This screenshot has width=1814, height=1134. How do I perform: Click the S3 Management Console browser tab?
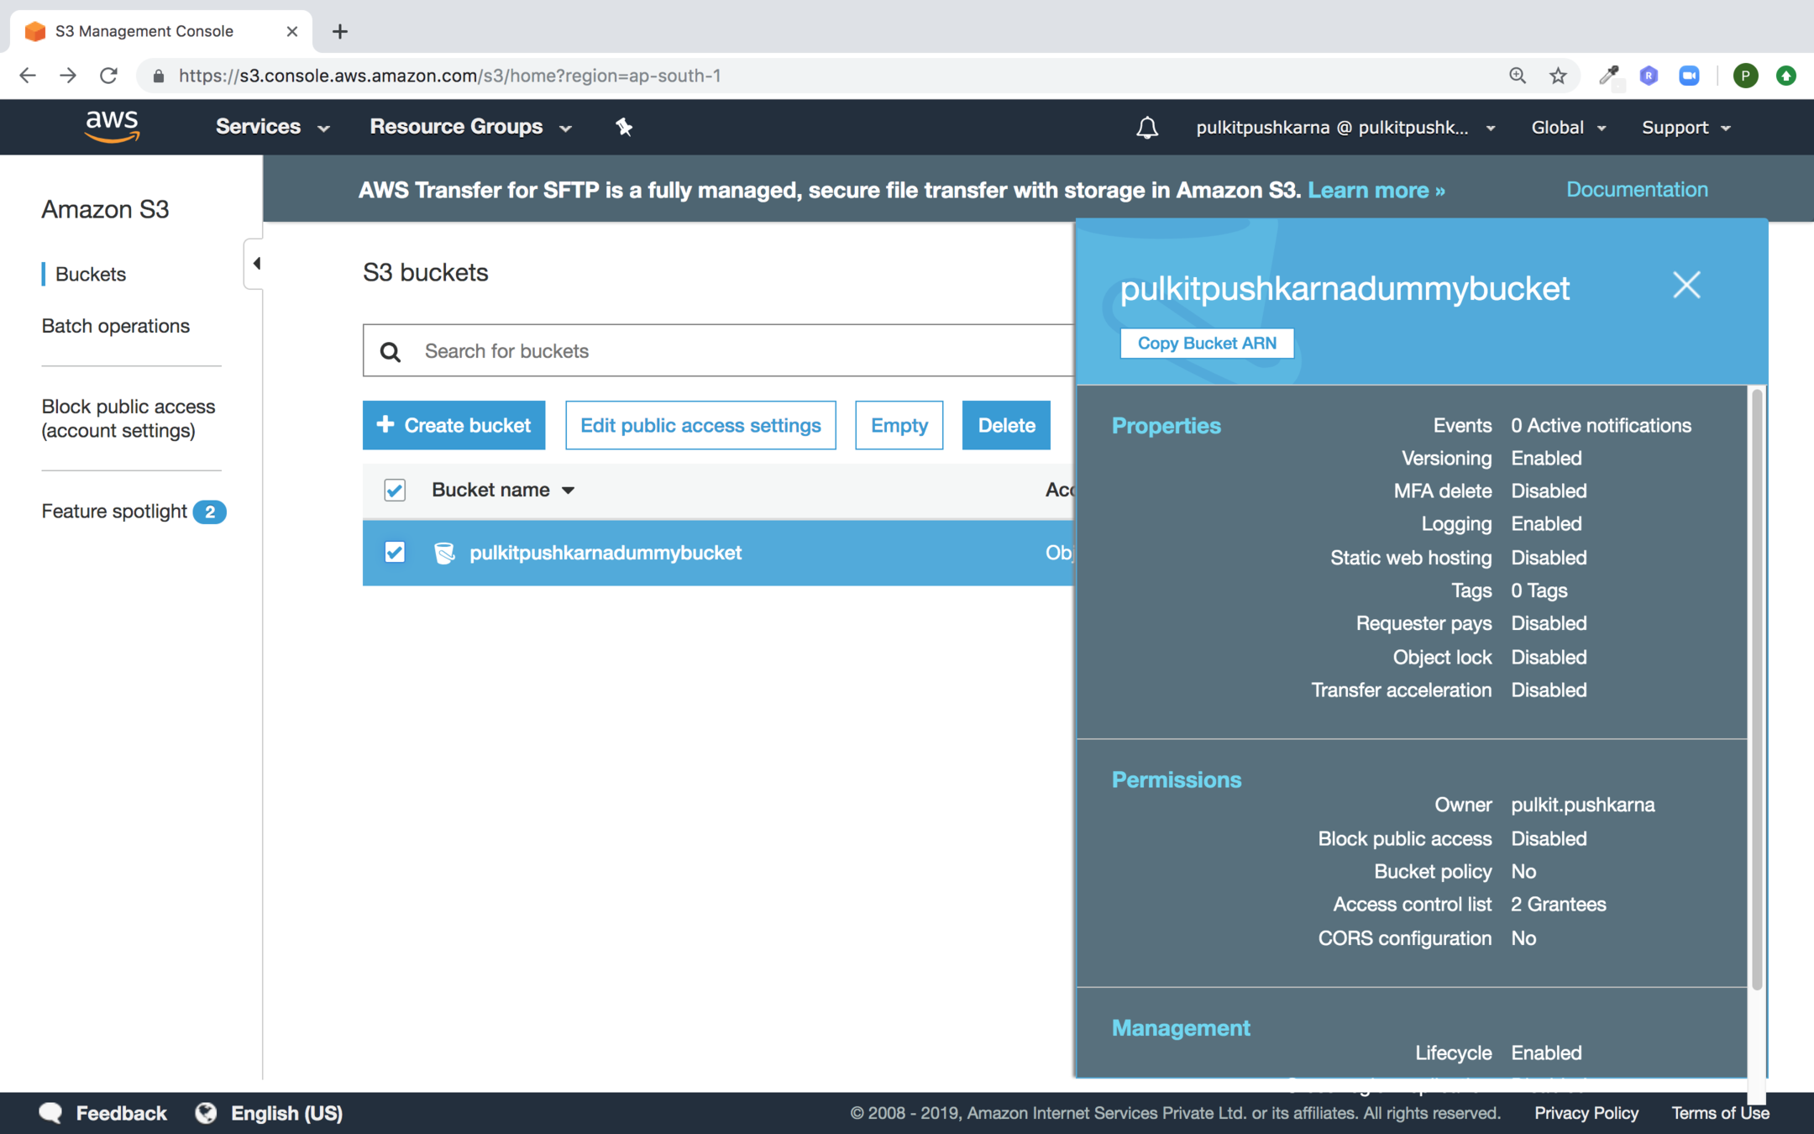point(161,31)
